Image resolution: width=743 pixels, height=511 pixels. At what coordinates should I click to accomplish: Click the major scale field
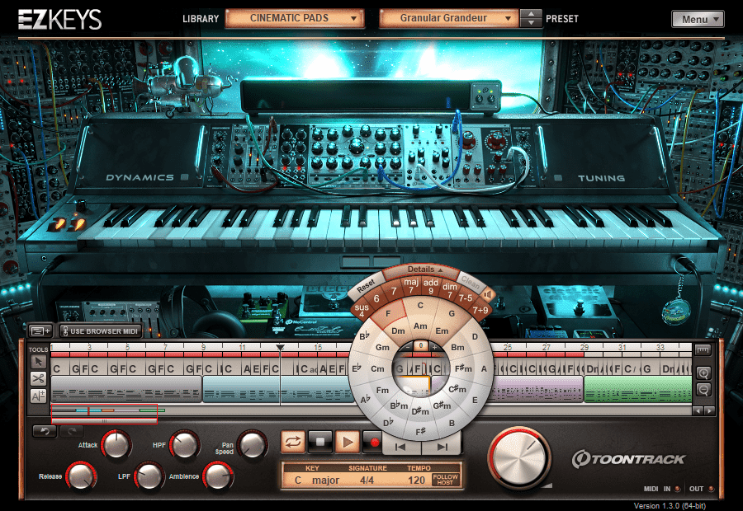tap(325, 480)
